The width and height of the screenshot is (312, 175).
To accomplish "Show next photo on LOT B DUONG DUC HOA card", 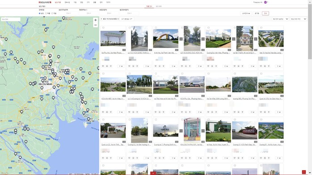I will tap(203, 39).
